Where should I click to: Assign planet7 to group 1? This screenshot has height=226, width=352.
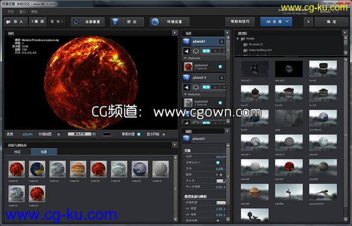[x=206, y=51]
